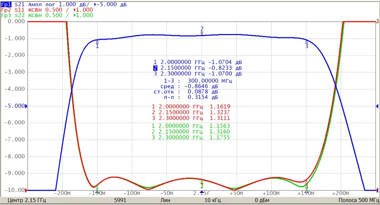Click the -10.00 bottom scale label
Screen dimensions: 380x205
tap(15, 190)
